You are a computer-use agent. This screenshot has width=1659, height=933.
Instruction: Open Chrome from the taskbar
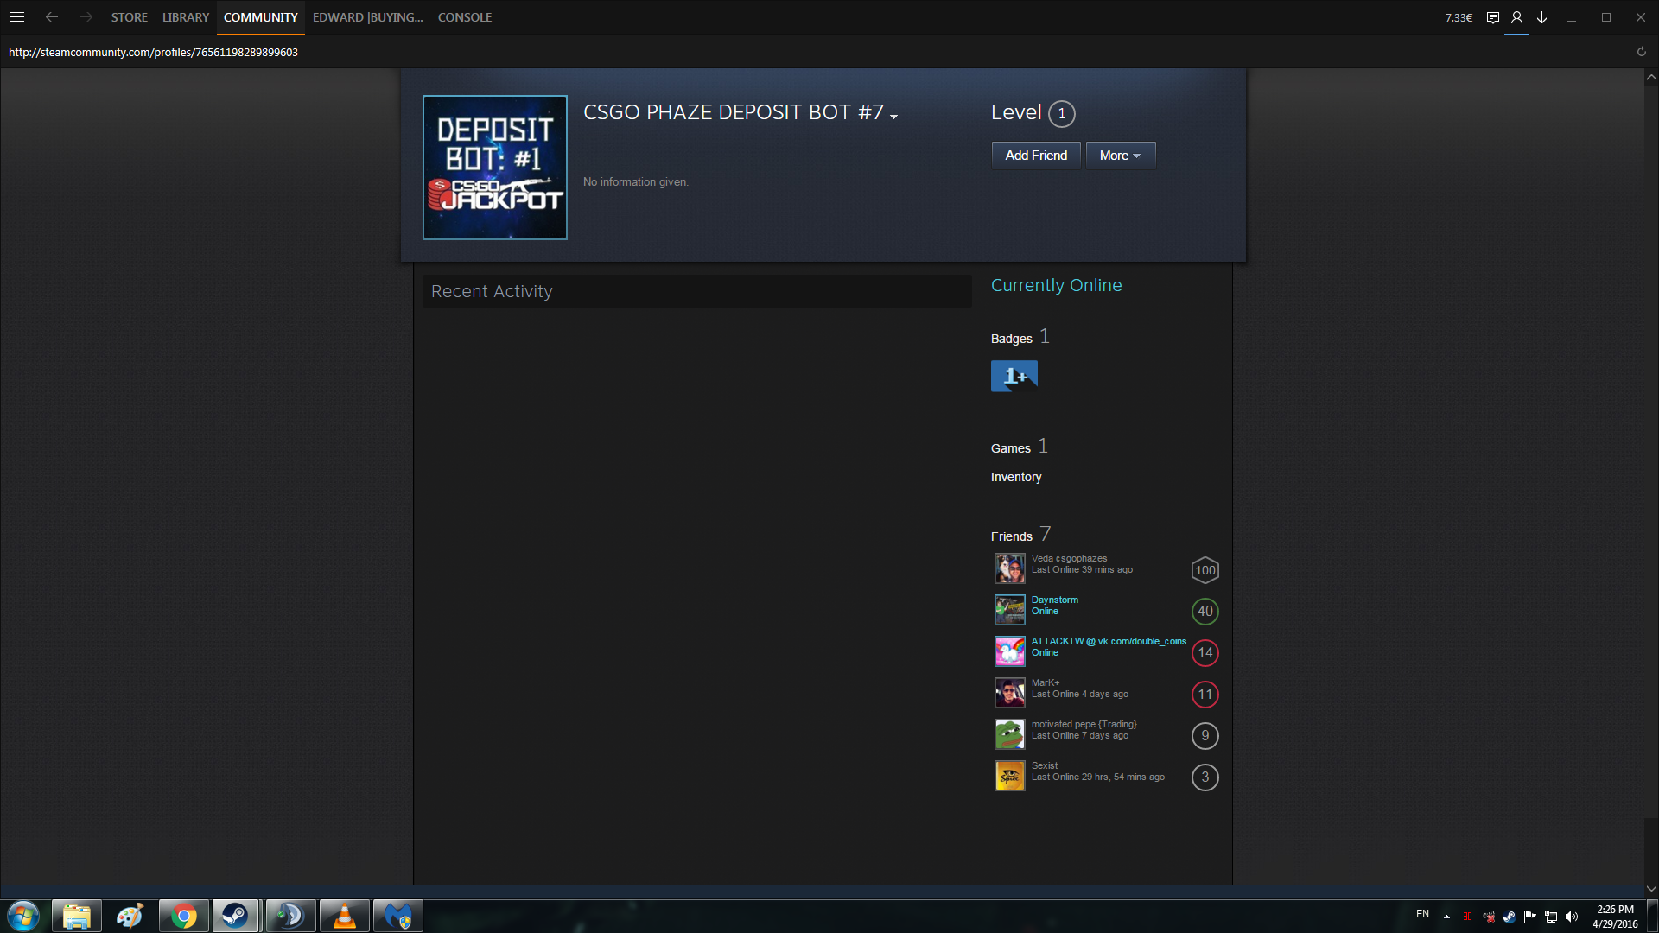click(183, 916)
